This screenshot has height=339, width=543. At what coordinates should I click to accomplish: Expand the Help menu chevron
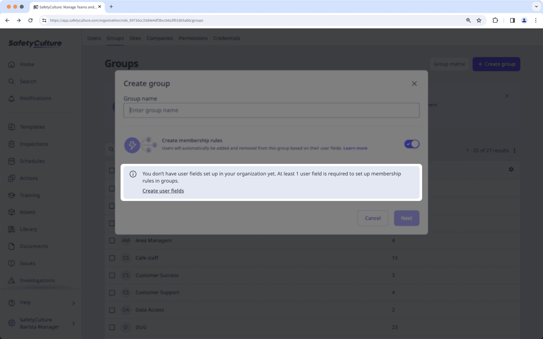pos(73,303)
